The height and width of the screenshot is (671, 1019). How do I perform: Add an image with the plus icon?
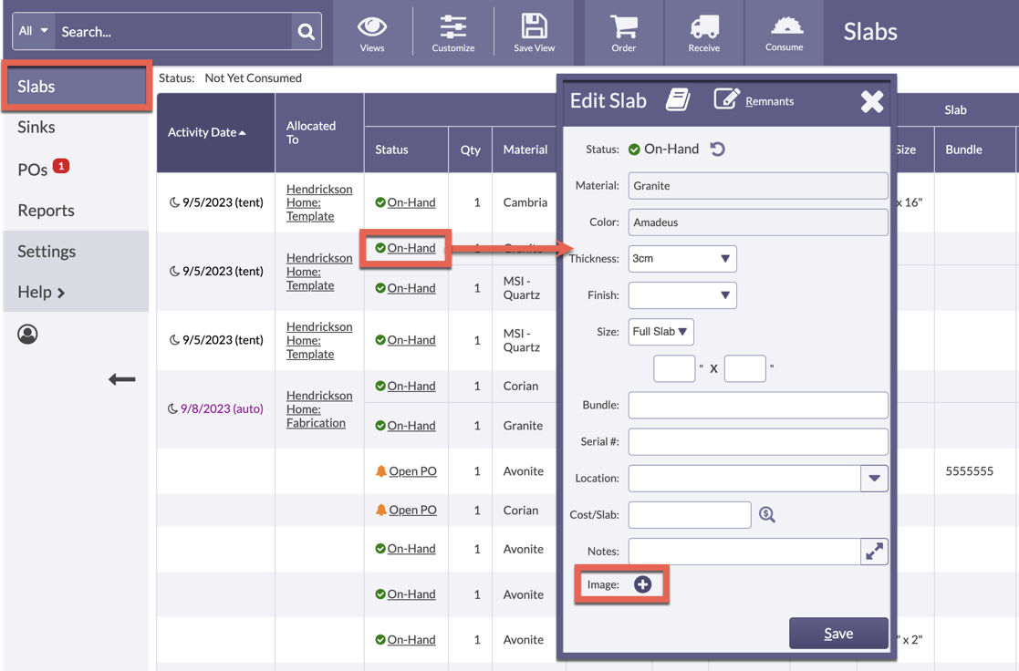point(642,584)
